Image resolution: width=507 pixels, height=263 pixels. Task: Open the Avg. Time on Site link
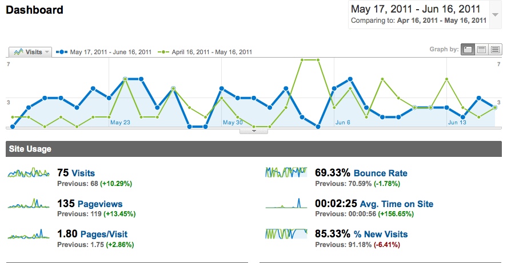(394, 204)
